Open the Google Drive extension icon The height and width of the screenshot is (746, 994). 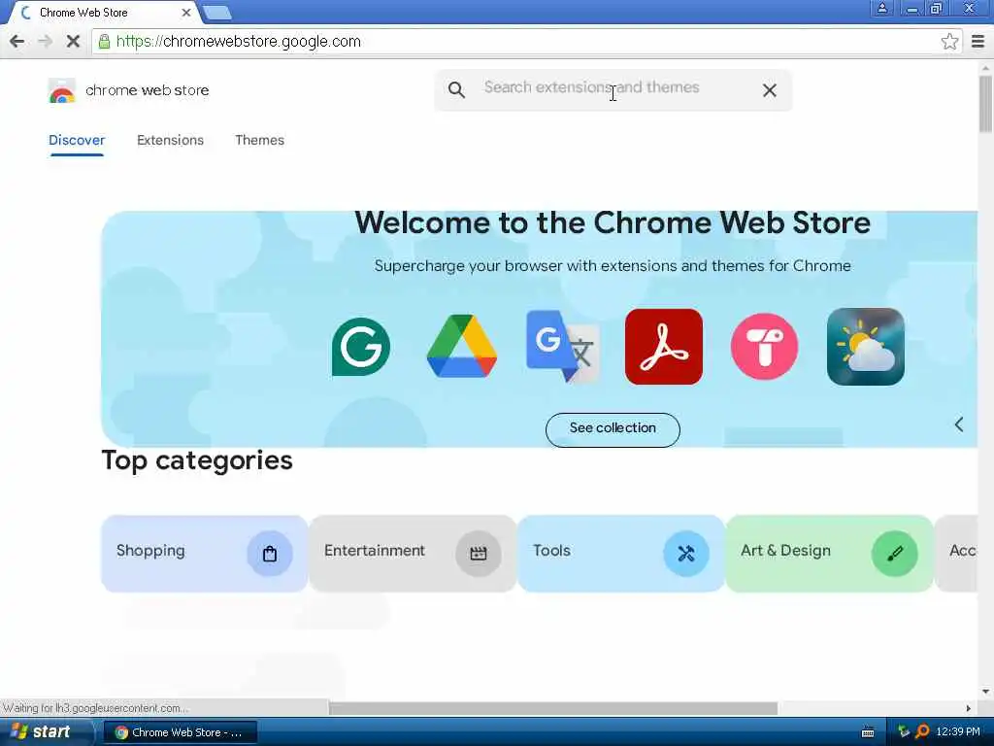point(461,347)
